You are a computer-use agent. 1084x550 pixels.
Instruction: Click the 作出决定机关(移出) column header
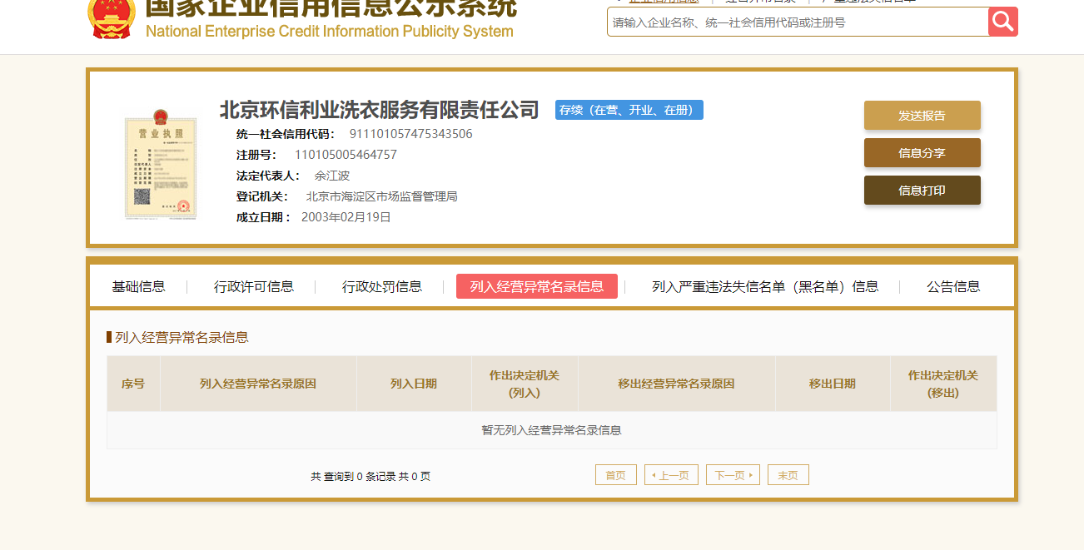(943, 384)
